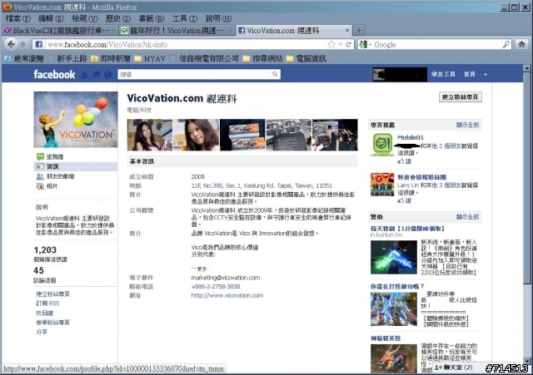Open the Facebook notifications globe icon
This screenshot has width=533, height=375.
[x=108, y=75]
